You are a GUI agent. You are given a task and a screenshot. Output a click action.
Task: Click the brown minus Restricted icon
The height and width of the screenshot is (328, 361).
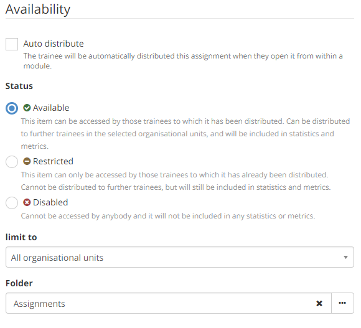point(27,161)
